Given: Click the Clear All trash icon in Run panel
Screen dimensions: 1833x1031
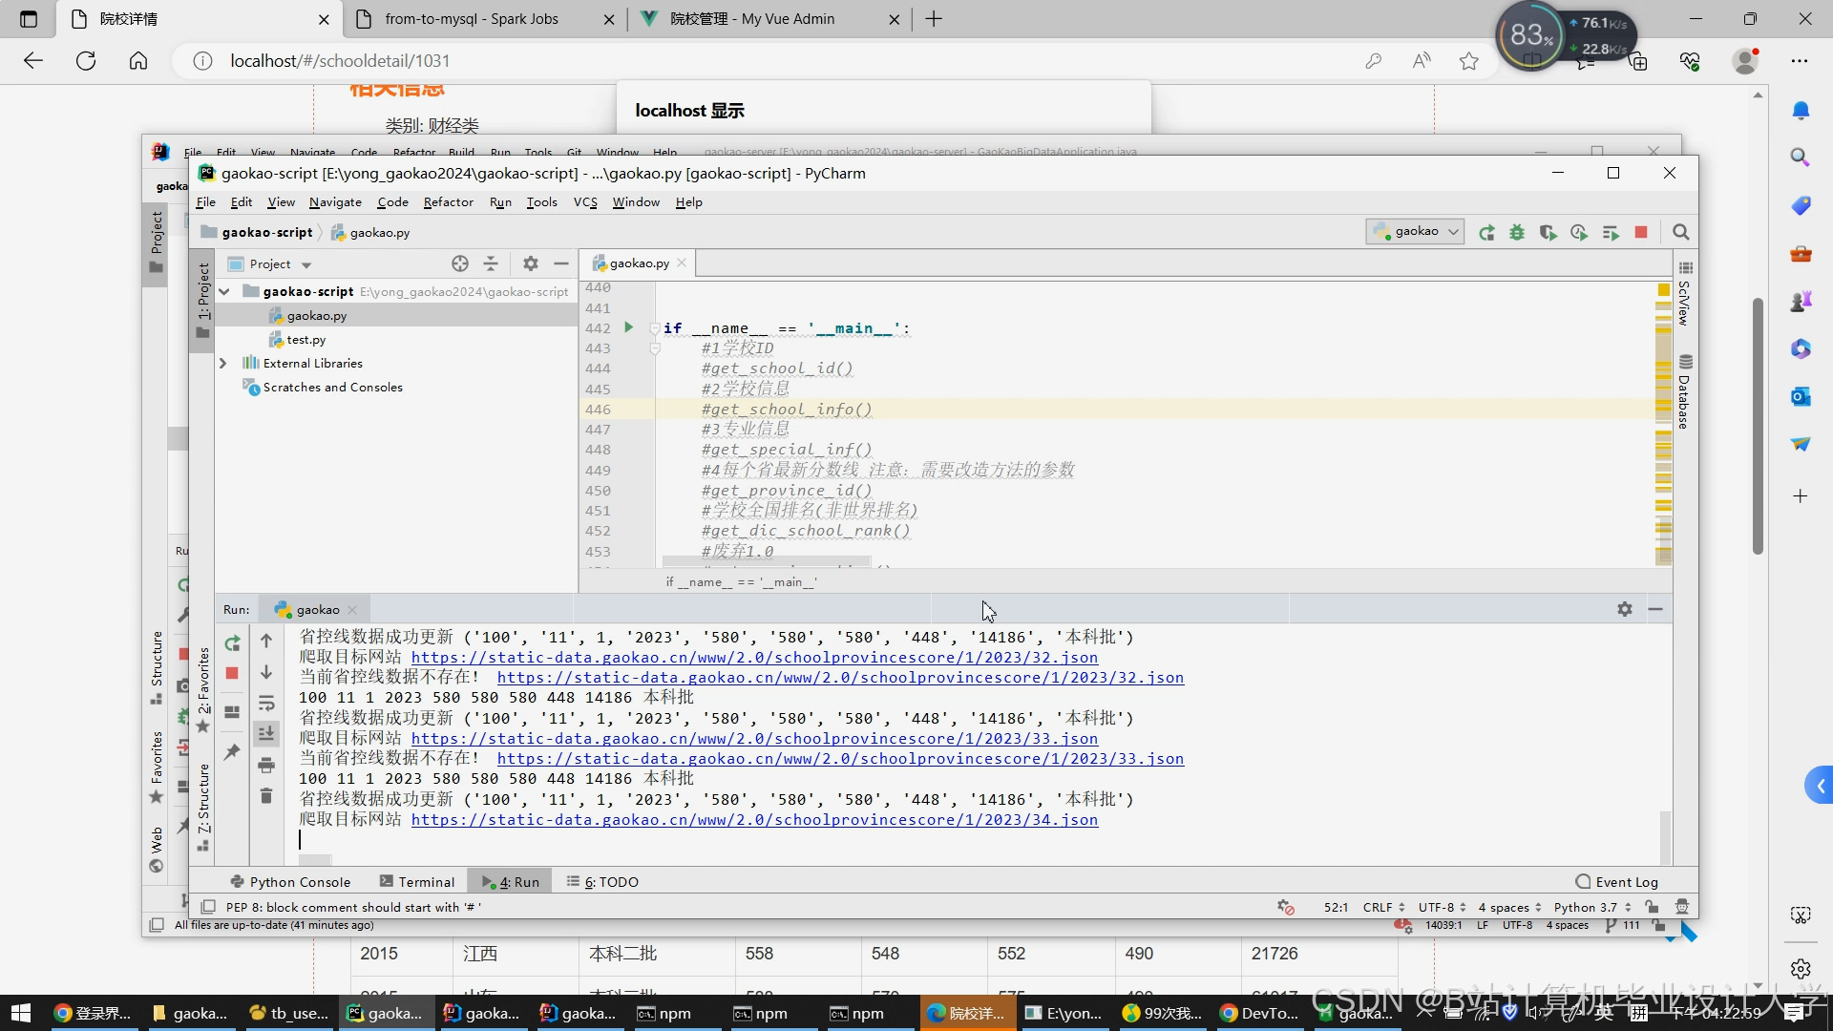Looking at the screenshot, I should tap(266, 796).
